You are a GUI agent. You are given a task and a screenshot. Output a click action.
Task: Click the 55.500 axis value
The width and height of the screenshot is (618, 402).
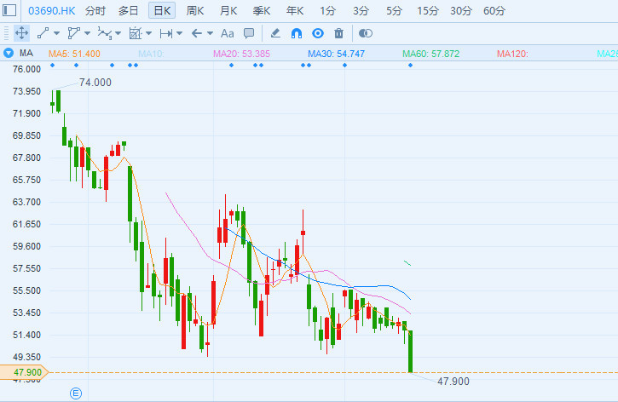coord(26,290)
